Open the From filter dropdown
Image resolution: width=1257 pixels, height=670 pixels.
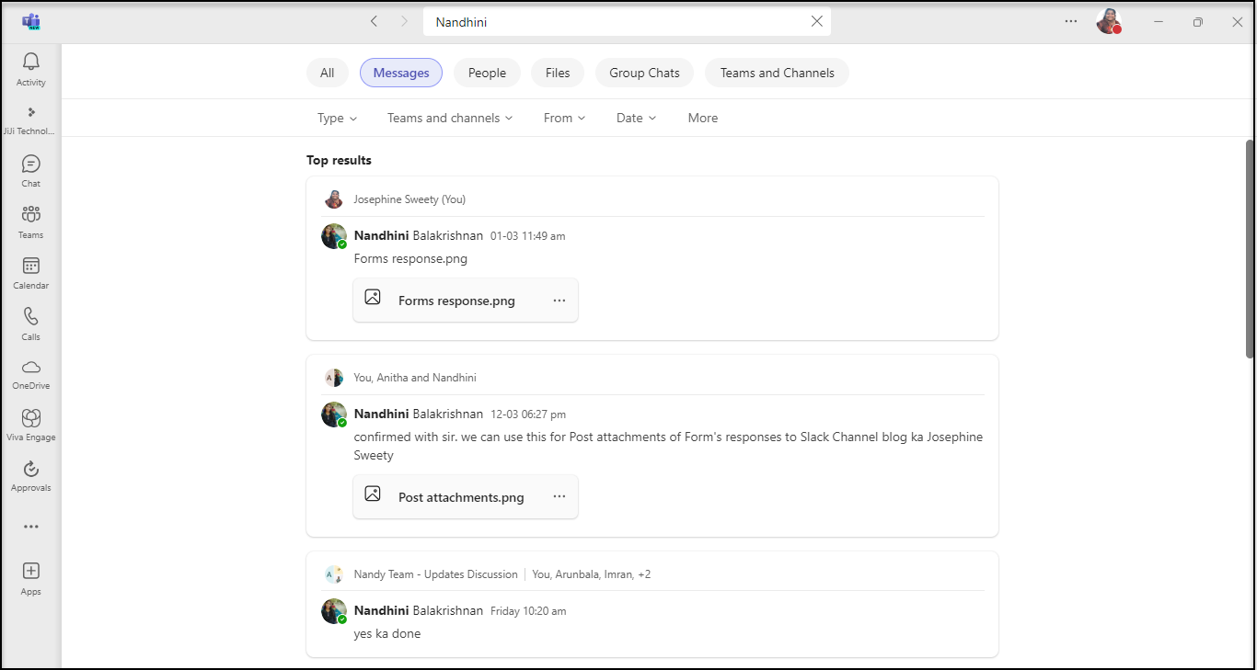pyautogui.click(x=564, y=118)
